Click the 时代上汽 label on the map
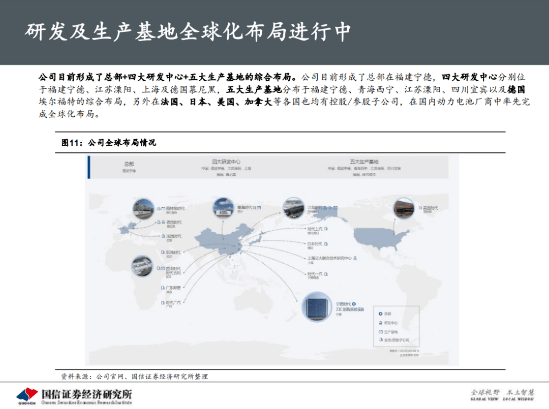549x409 pixels. click(x=315, y=229)
